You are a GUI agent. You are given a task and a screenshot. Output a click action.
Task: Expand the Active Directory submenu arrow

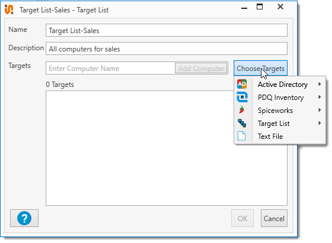click(x=320, y=84)
